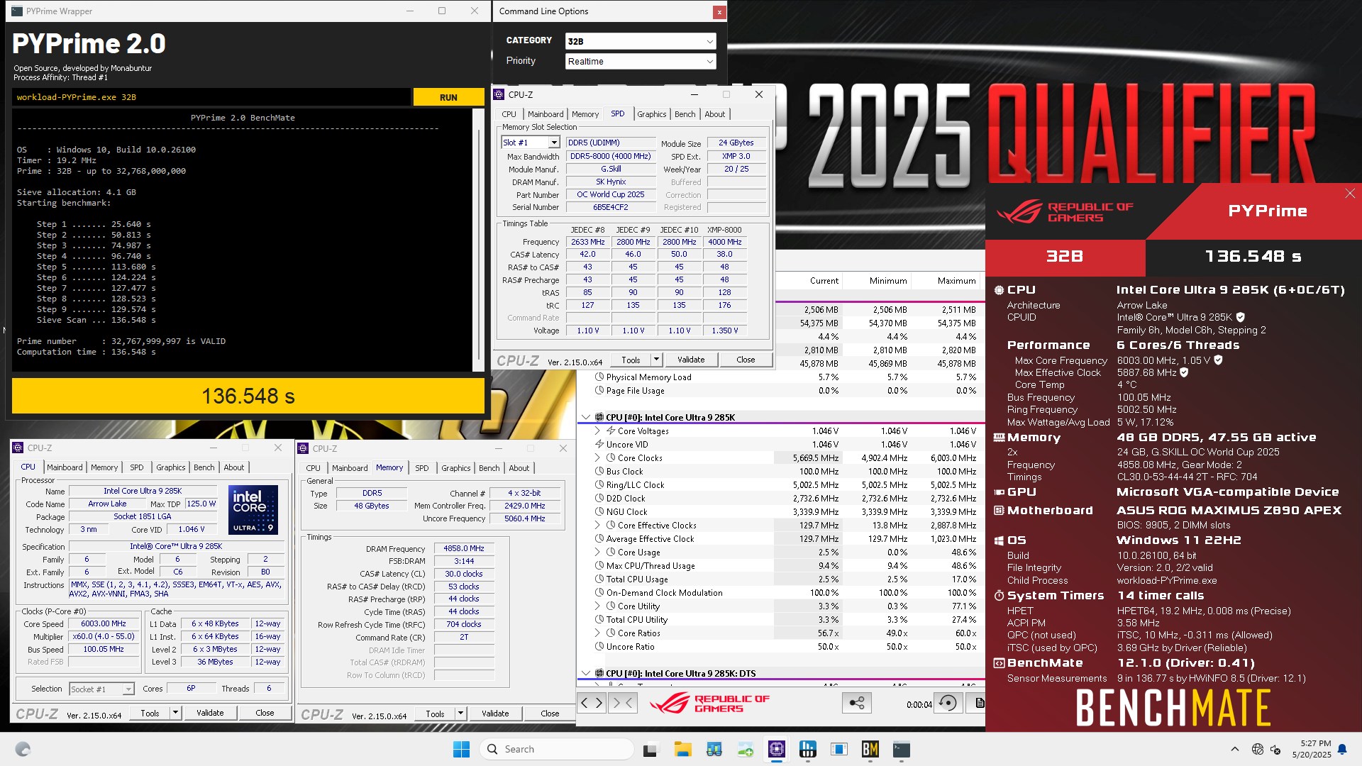Click the BenchMate BM taskbar icon
This screenshot has height=766, width=1362.
tap(870, 749)
